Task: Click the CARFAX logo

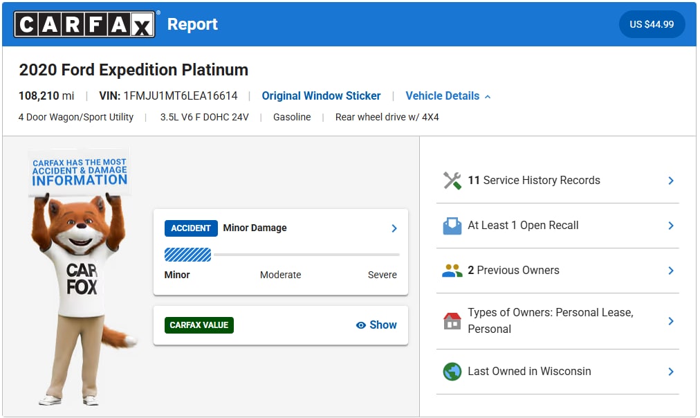Action: pyautogui.click(x=84, y=24)
